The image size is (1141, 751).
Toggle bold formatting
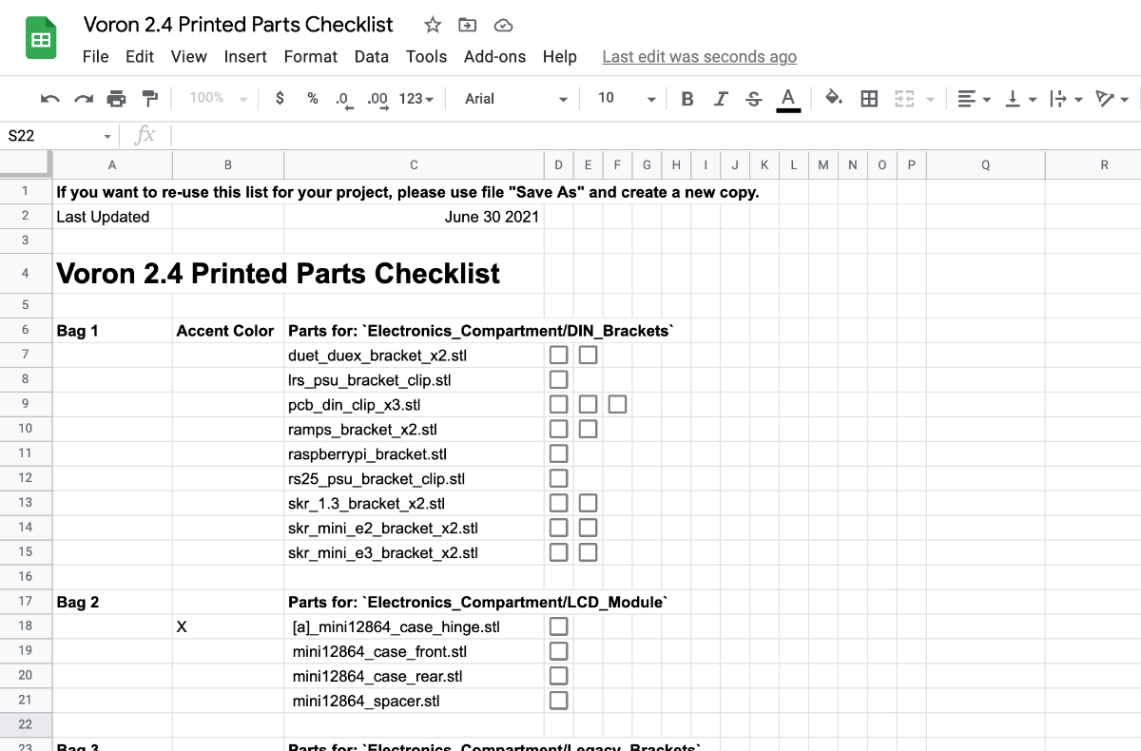(687, 99)
